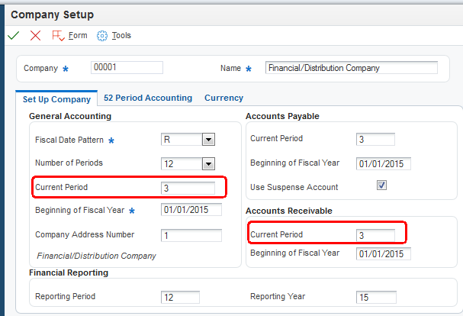Image resolution: width=463 pixels, height=316 pixels.
Task: Click the company Name text field
Action: [351, 67]
